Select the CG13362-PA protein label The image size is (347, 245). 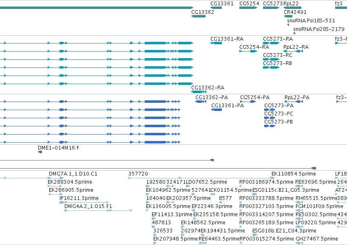pos(212,98)
